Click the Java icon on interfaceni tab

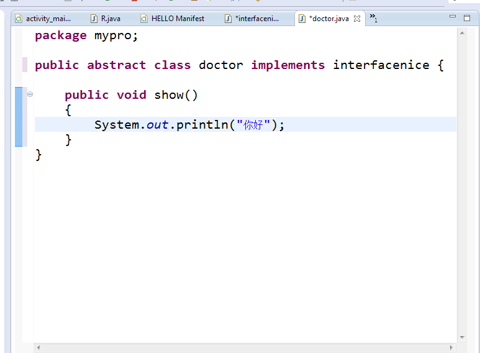click(228, 19)
